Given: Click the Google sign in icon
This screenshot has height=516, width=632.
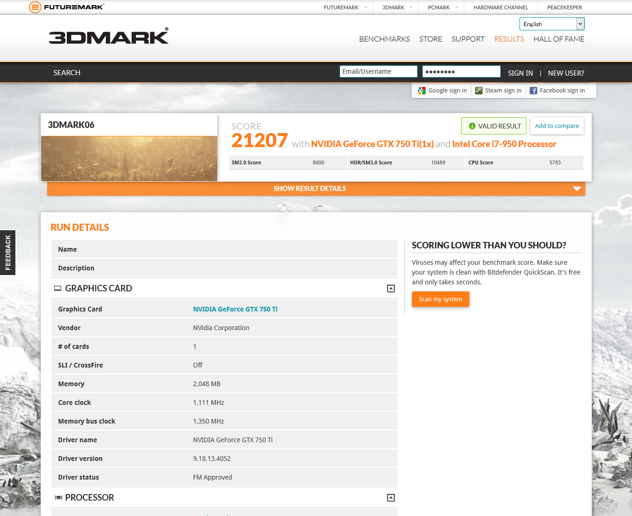Looking at the screenshot, I should pos(422,91).
